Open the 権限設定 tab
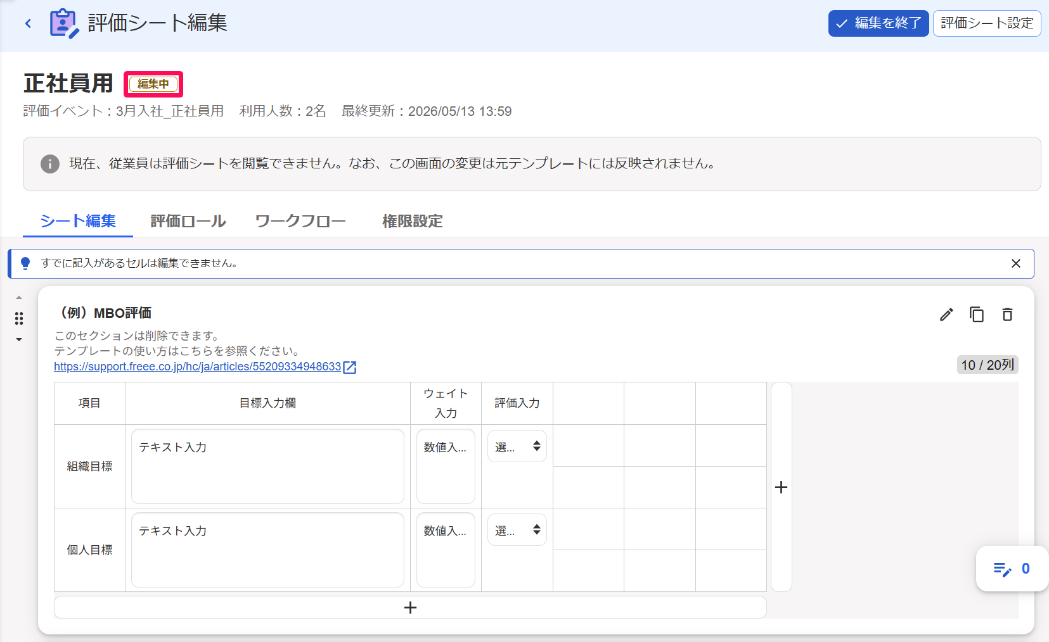The width and height of the screenshot is (1049, 642). click(413, 221)
